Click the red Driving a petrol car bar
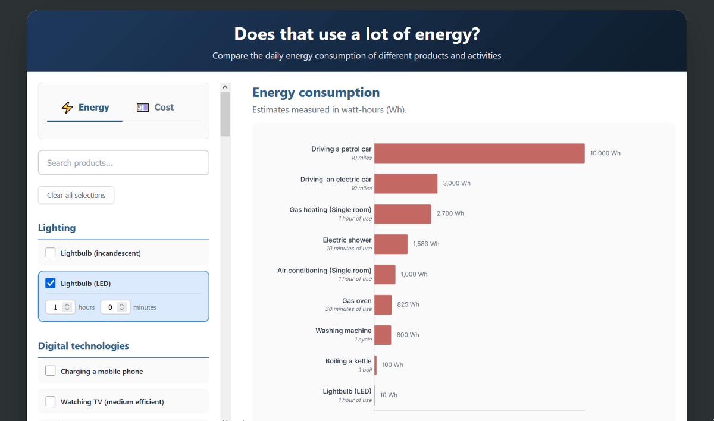Screen dimensions: 714x421 (x=479, y=153)
